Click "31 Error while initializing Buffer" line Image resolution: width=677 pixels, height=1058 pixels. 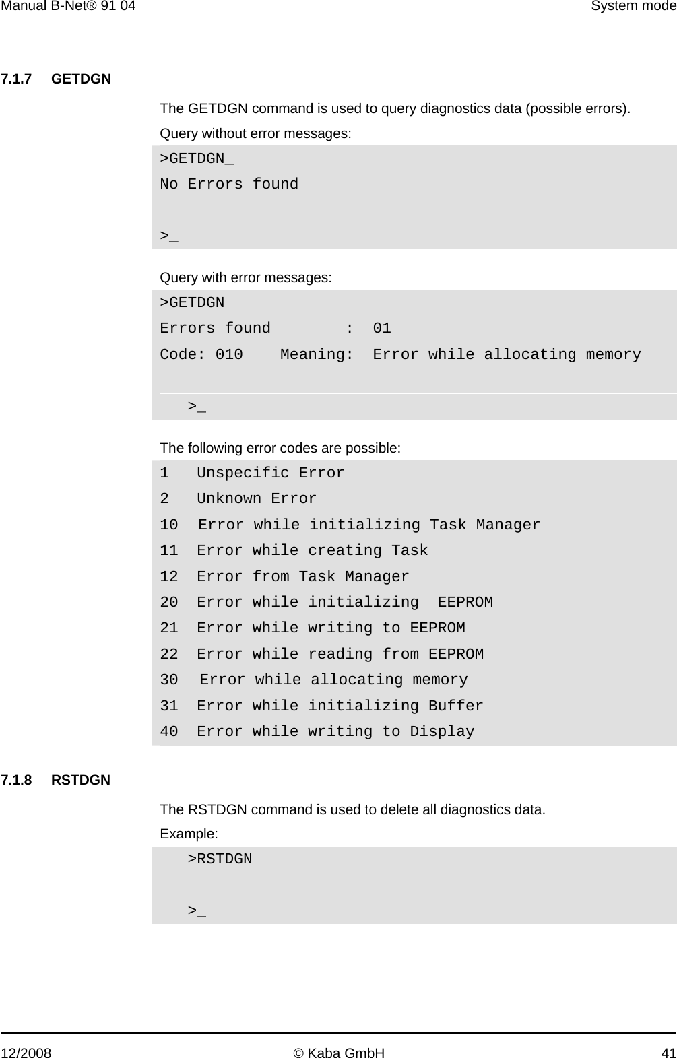pyautogui.click(x=321, y=706)
